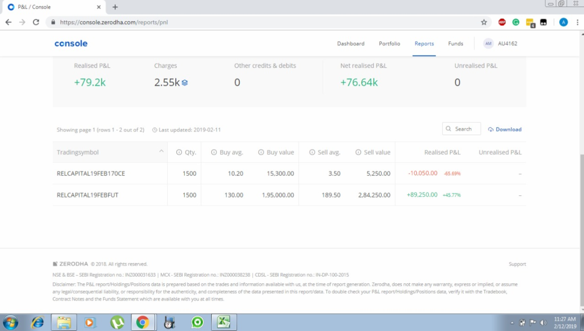Open the Action Center flag icon
584x331 pixels.
click(533, 323)
